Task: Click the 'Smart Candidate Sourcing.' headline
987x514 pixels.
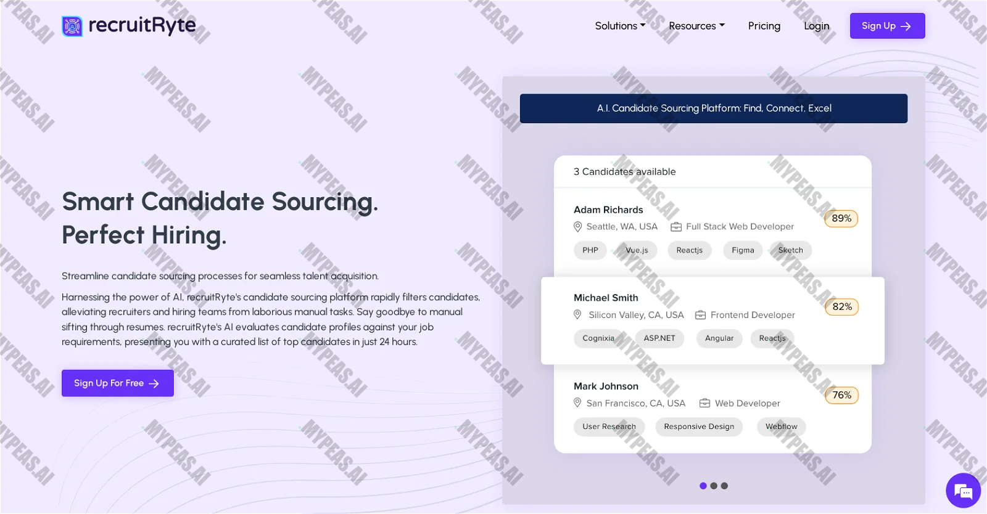Action: click(220, 202)
